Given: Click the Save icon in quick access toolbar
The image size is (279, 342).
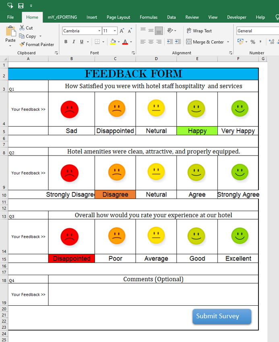Looking at the screenshot, I should [x=21, y=6].
